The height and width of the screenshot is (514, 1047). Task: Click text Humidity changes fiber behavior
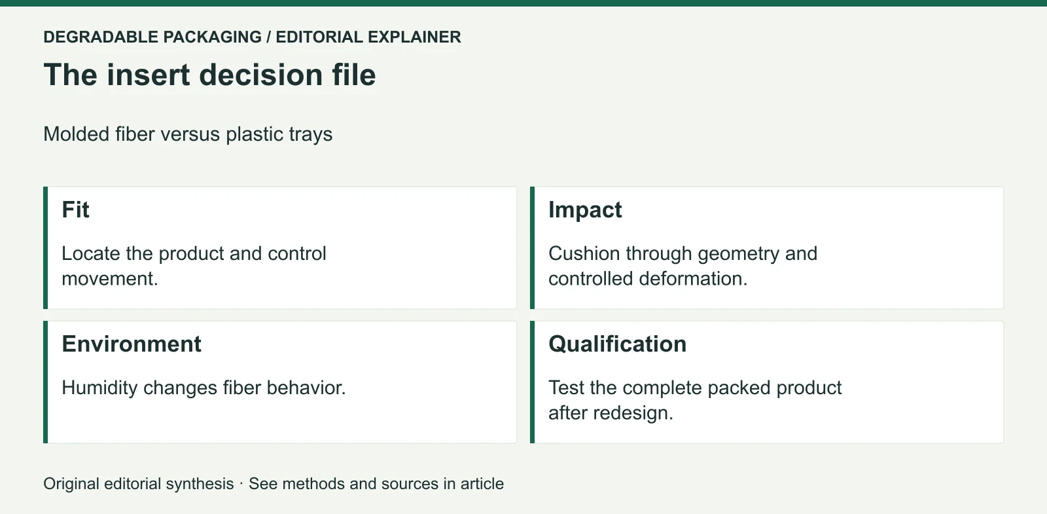(x=204, y=388)
